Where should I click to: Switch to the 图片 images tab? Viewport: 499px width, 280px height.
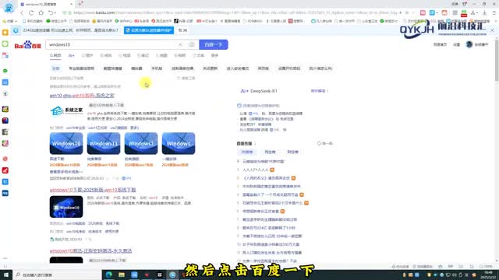pos(87,55)
